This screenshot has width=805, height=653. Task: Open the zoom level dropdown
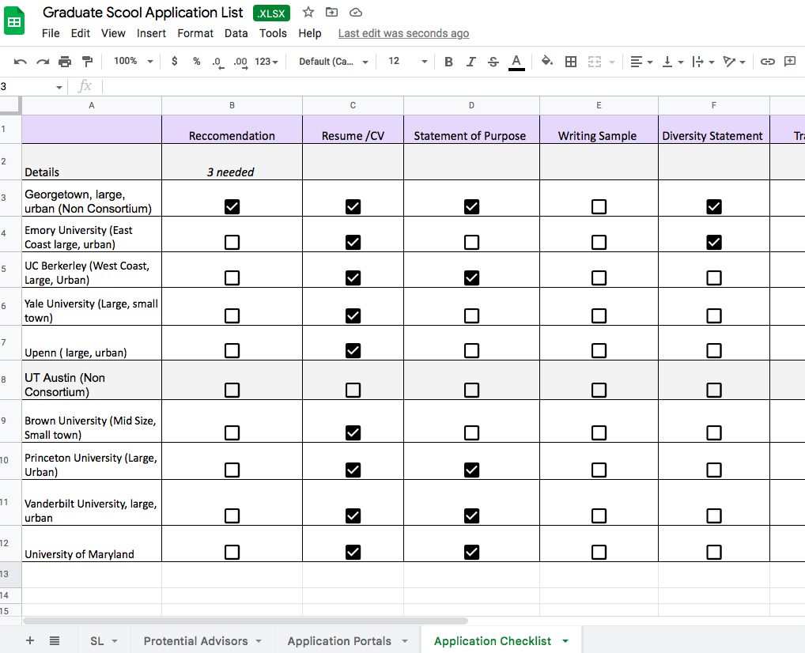pyautogui.click(x=132, y=61)
